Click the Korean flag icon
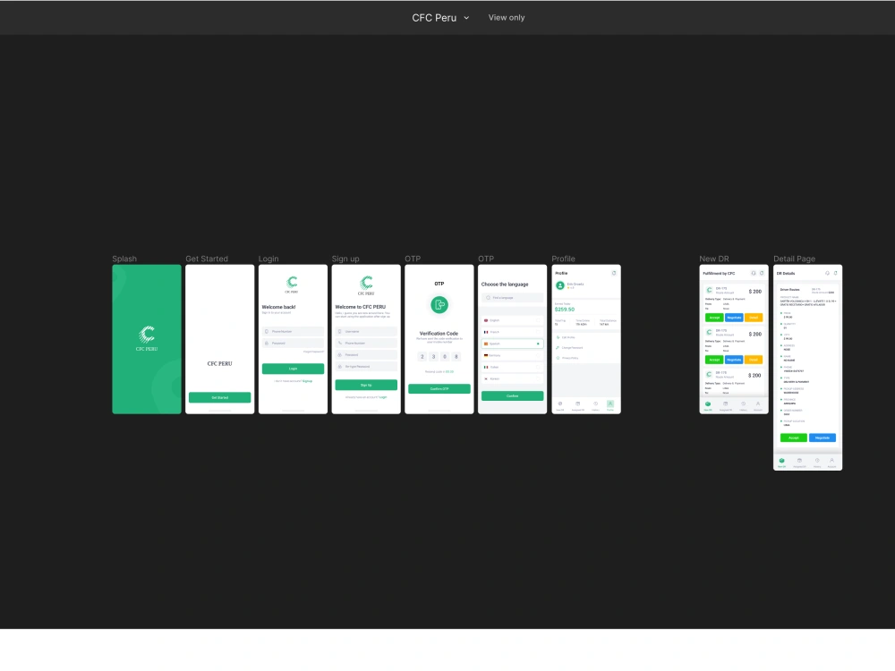 486,378
